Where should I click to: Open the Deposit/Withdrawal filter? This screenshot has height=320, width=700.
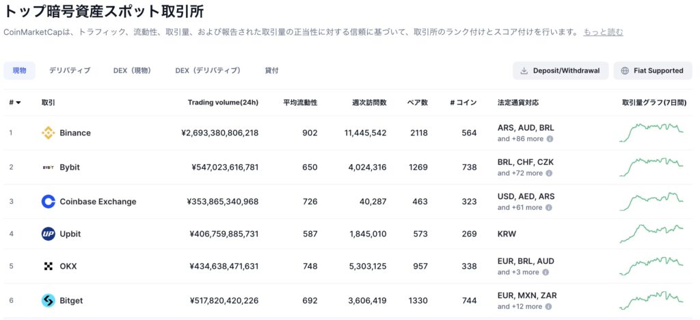tap(560, 70)
